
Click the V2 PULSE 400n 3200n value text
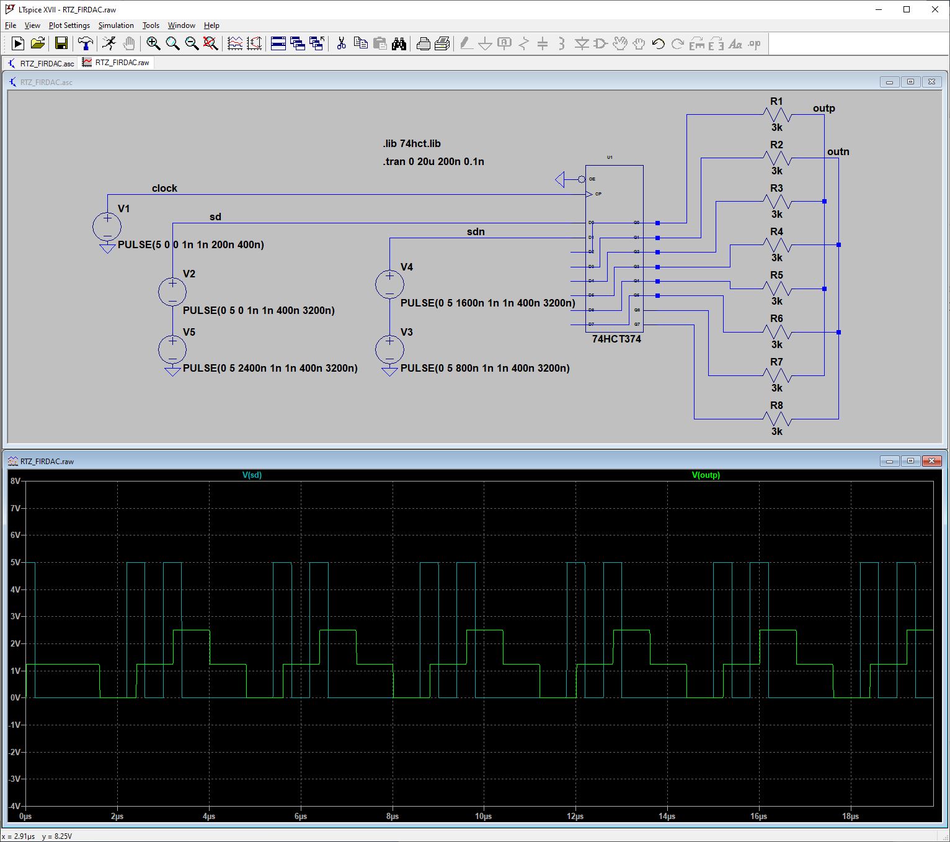(x=259, y=311)
